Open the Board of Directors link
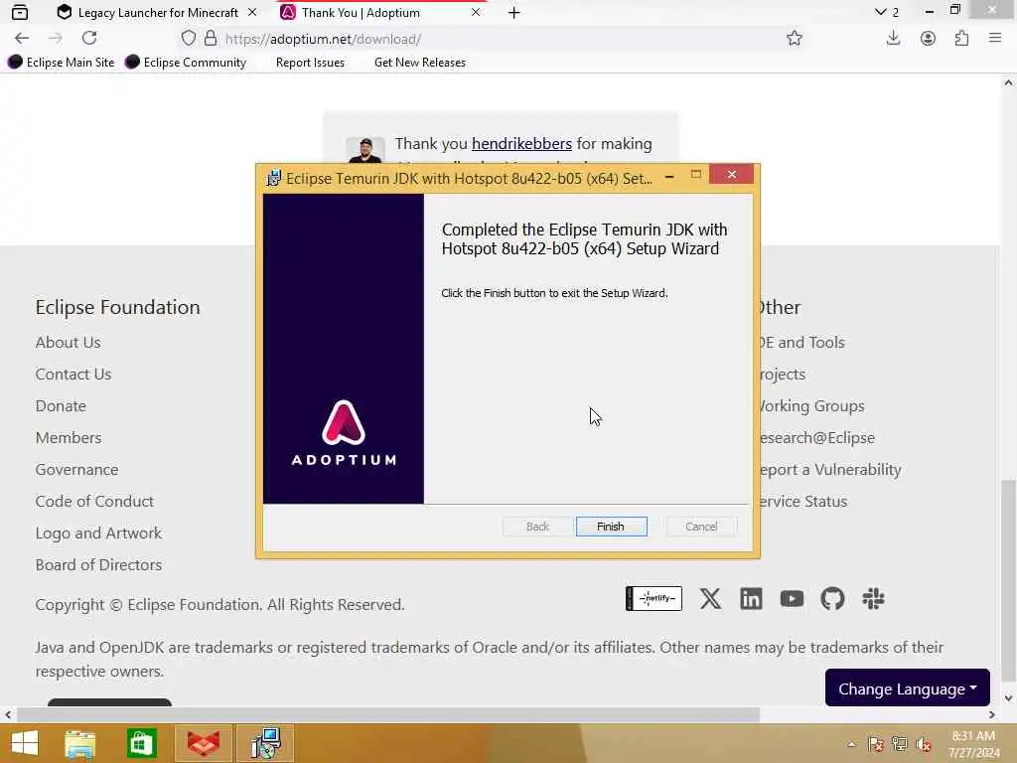This screenshot has height=763, width=1017. pyautogui.click(x=98, y=564)
